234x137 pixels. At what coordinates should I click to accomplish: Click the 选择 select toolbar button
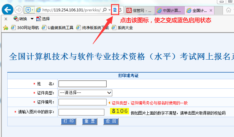pos(43,19)
